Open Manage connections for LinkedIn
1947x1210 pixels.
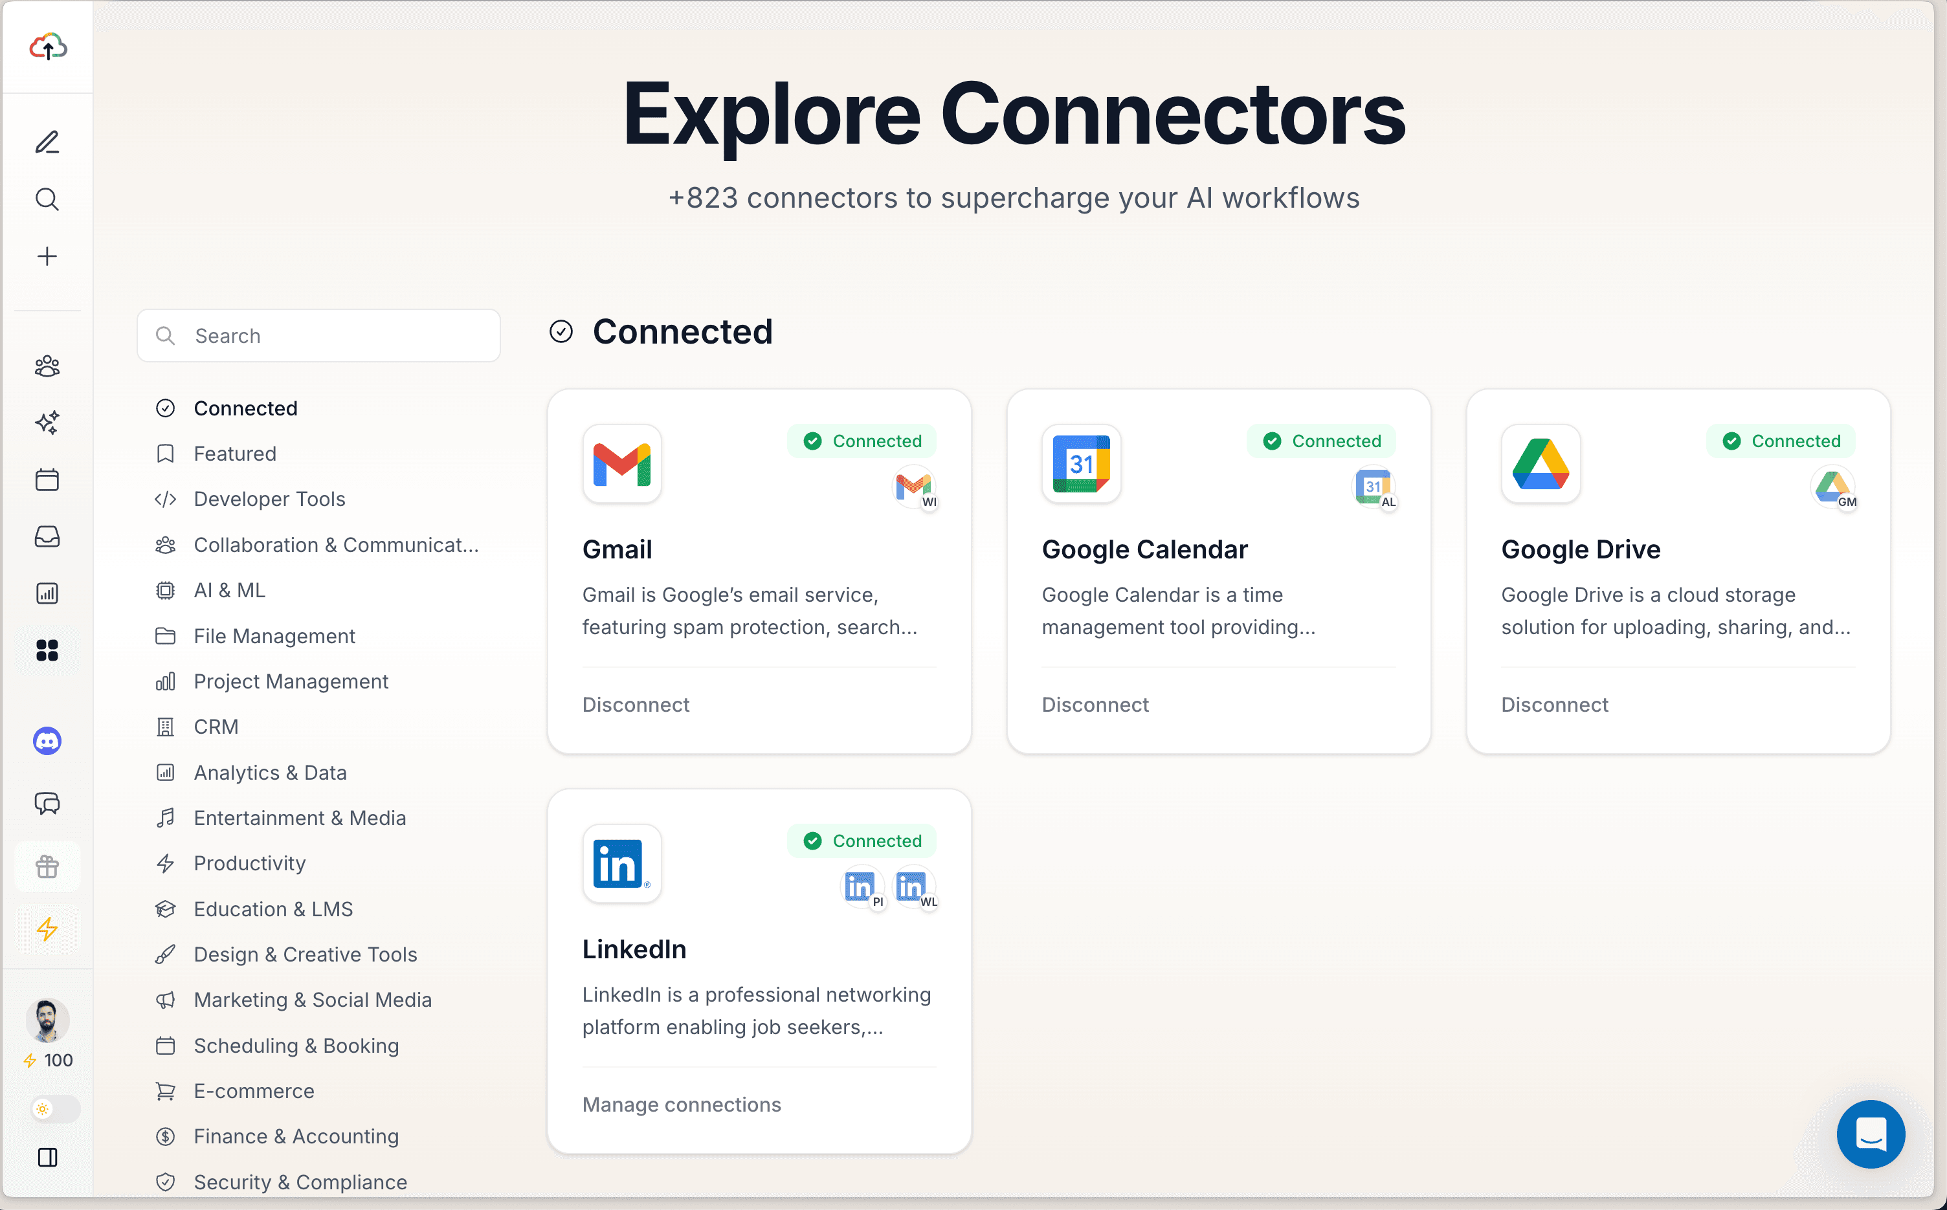coord(682,1104)
